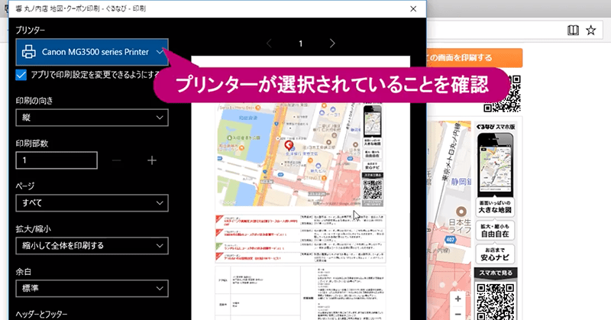This screenshot has height=320, width=611.
Task: Click the 407 route marker on browser map
Action: coord(451,240)
